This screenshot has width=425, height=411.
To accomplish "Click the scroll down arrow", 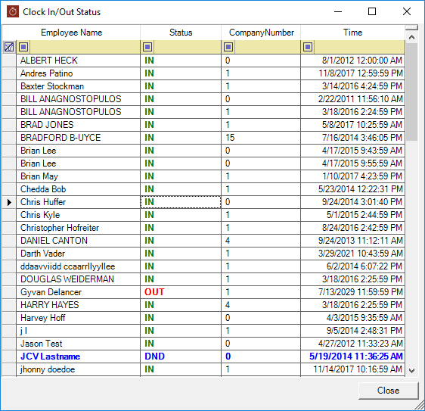I will (x=411, y=371).
